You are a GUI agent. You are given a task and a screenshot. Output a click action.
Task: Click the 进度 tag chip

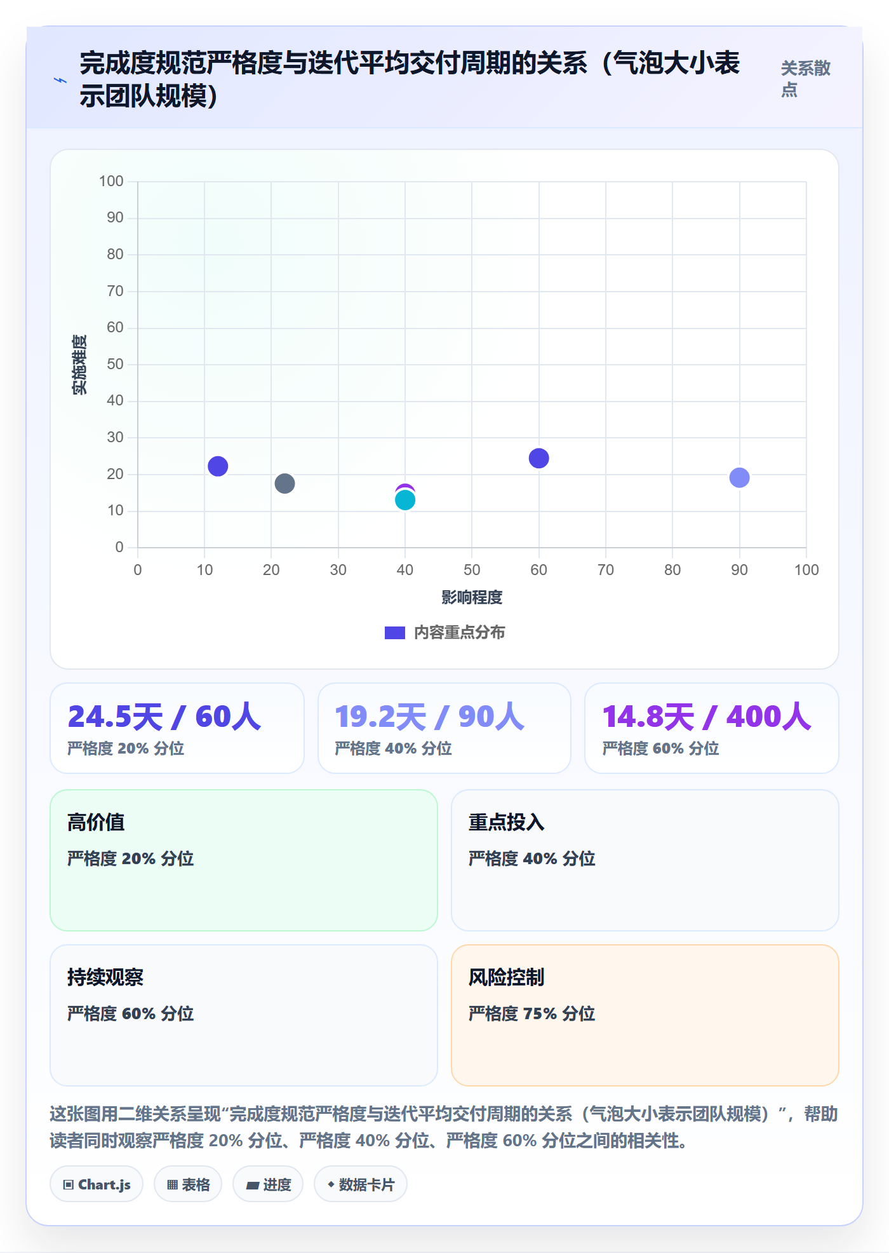point(268,1184)
